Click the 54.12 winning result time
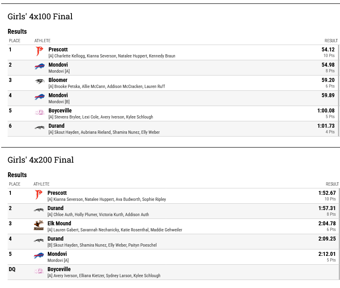Viewport: 340px width, 288px height. click(328, 49)
